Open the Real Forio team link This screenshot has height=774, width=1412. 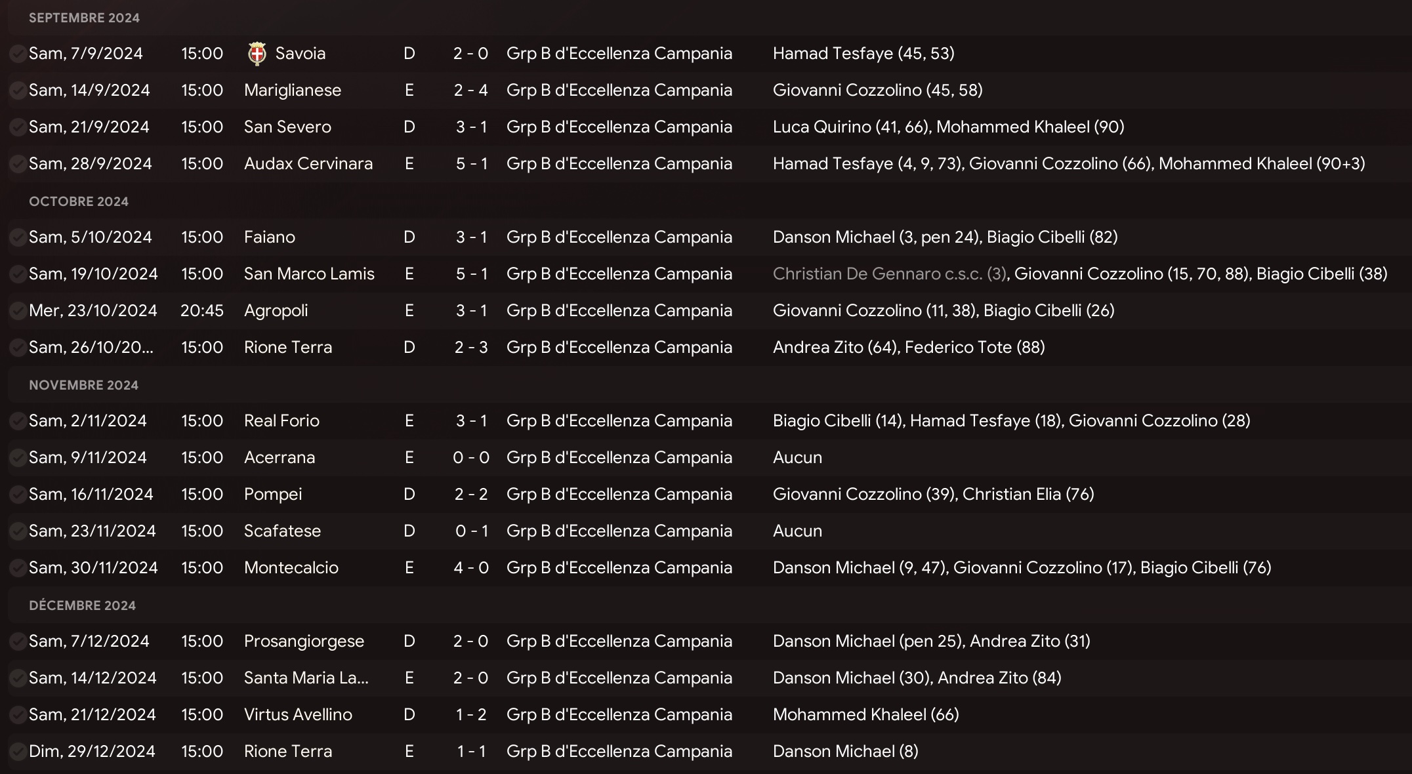(x=281, y=421)
